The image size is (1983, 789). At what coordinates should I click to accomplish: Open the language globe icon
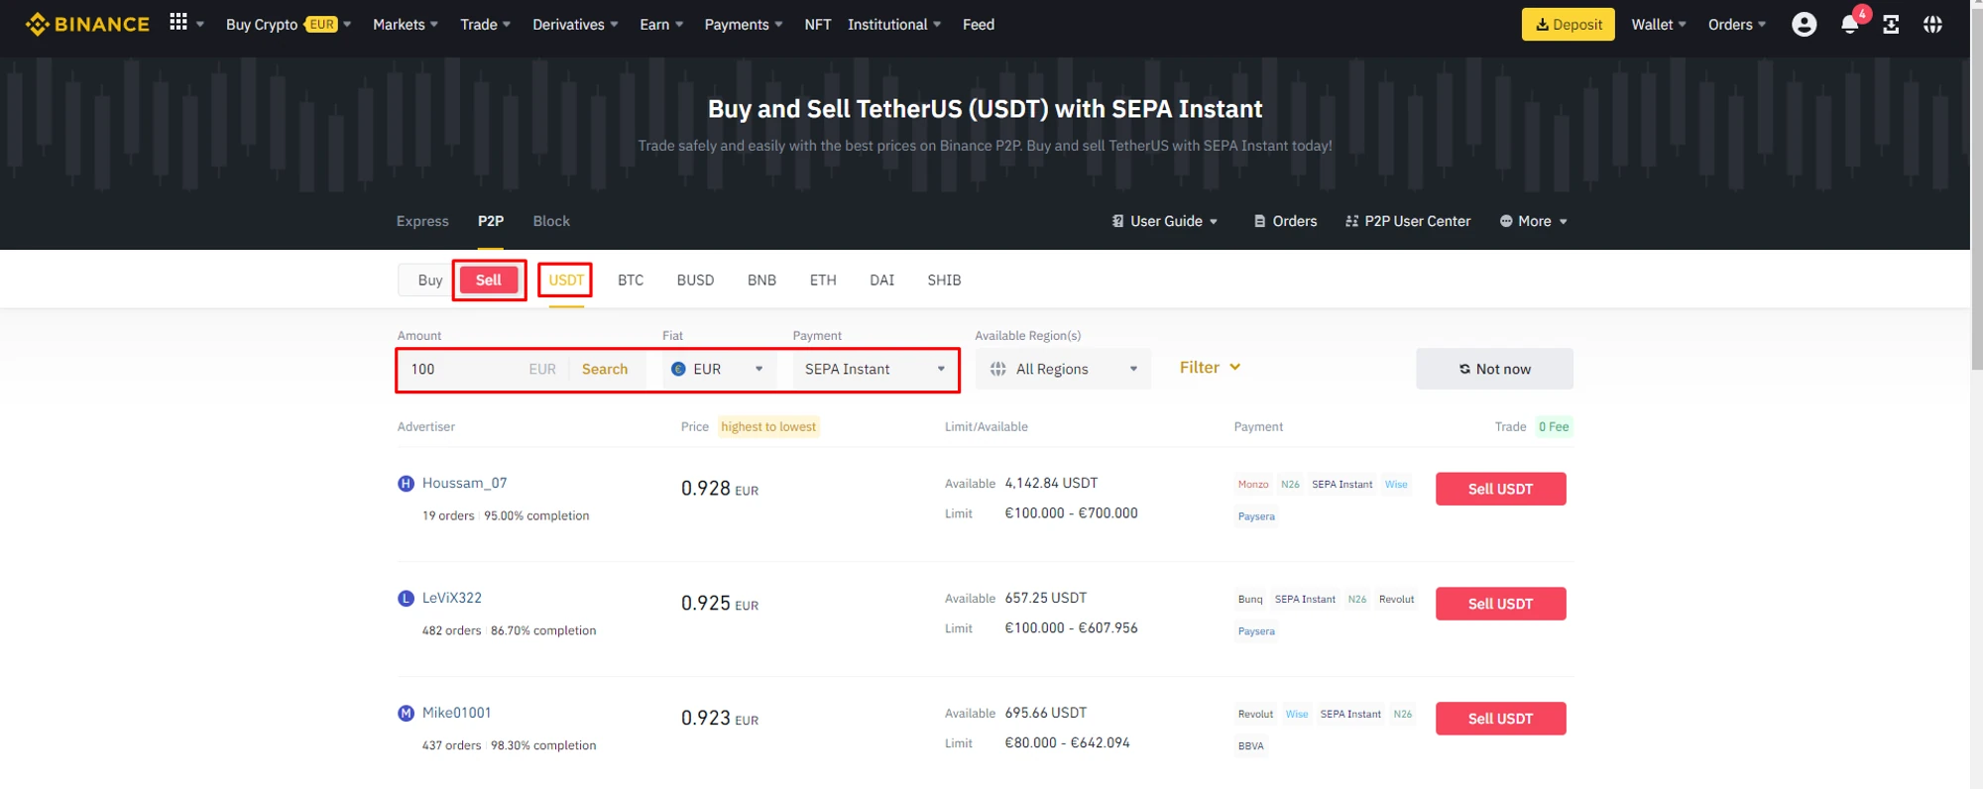tap(1932, 25)
